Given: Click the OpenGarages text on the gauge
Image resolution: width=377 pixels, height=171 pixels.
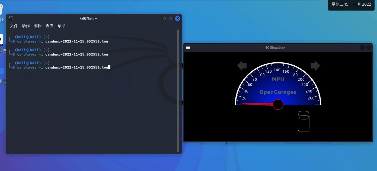Looking at the screenshot, I should click(x=278, y=92).
